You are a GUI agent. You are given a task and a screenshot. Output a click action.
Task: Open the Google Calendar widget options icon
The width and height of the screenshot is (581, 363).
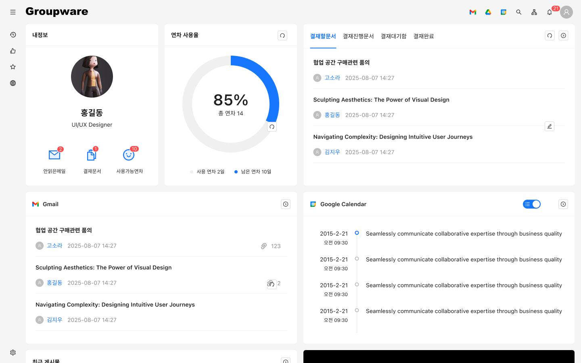[x=563, y=204]
